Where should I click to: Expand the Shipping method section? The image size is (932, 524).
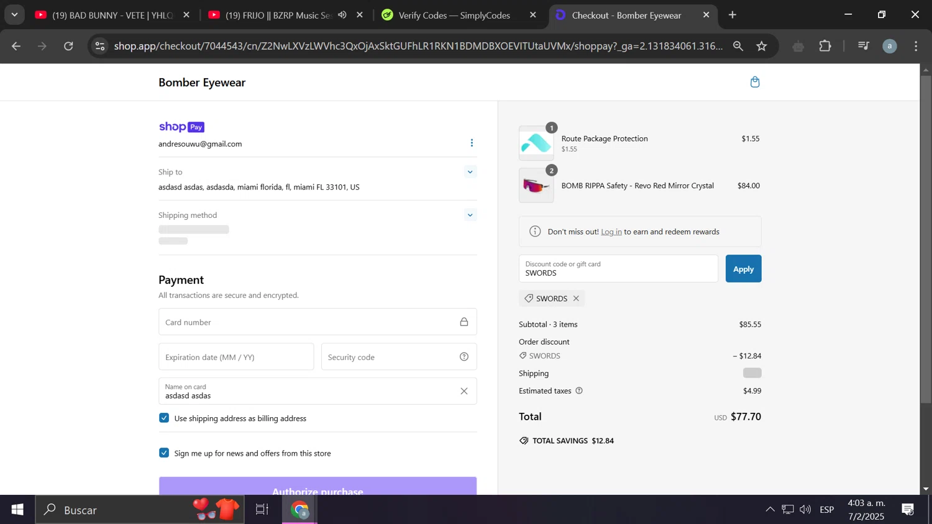point(470,215)
